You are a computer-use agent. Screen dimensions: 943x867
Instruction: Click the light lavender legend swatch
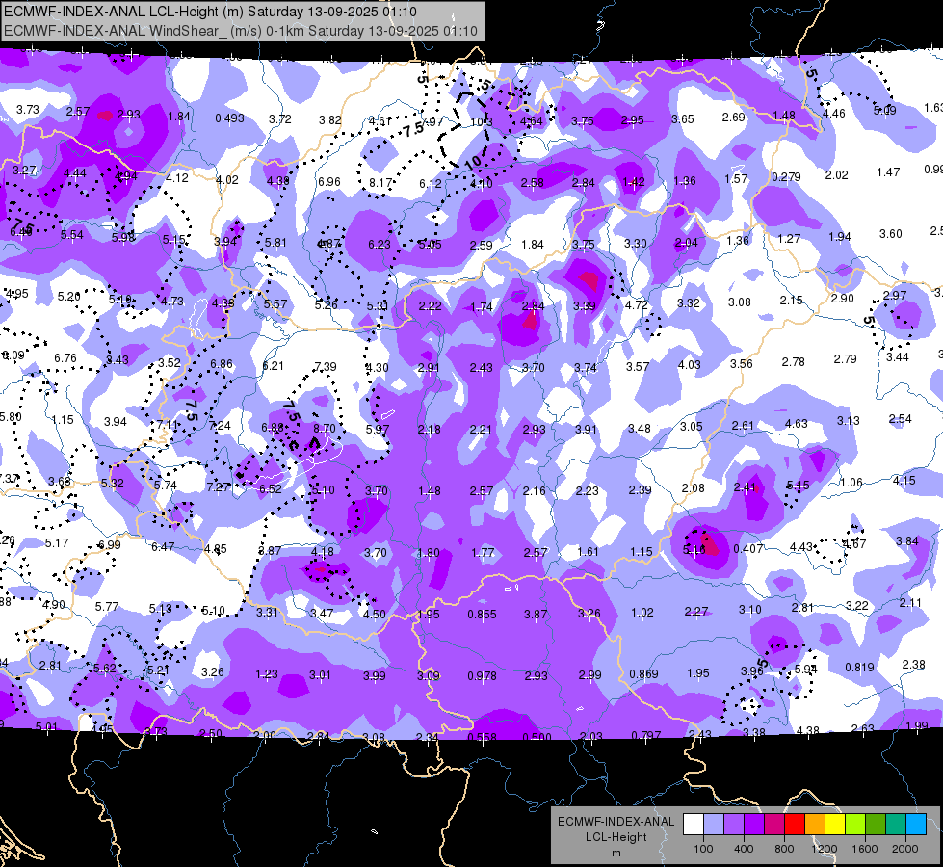point(714,825)
